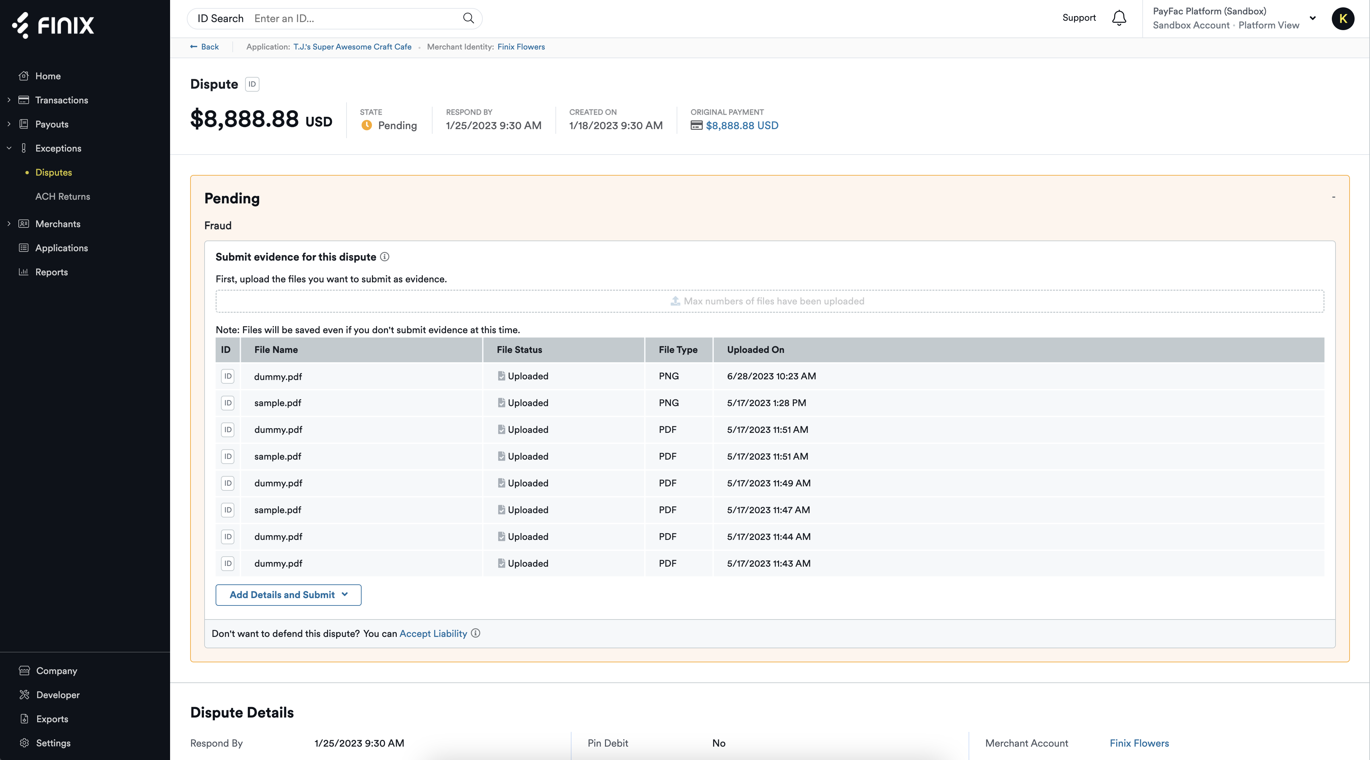Viewport: 1370px width, 760px height.
Task: Click ID badge for sample.pdf uploaded 11:47 AM
Action: pos(228,510)
